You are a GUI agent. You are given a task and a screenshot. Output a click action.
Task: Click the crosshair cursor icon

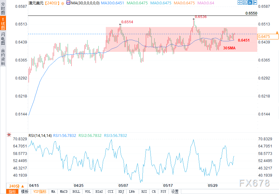tap(240, 2)
